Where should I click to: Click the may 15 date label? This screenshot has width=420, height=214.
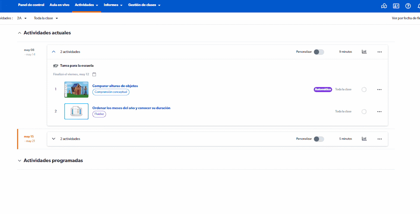(29, 136)
